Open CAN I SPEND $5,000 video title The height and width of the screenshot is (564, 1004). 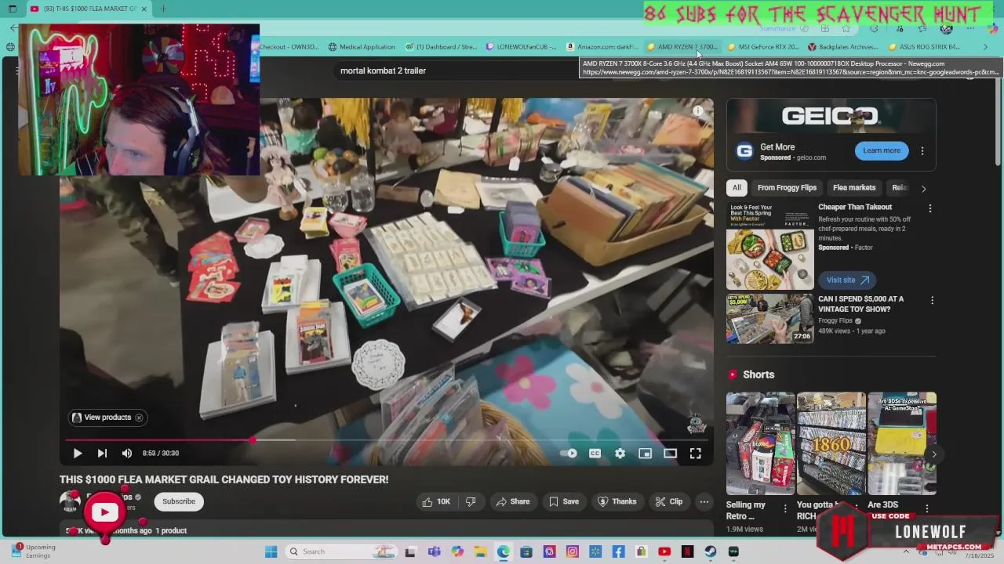pos(860,304)
